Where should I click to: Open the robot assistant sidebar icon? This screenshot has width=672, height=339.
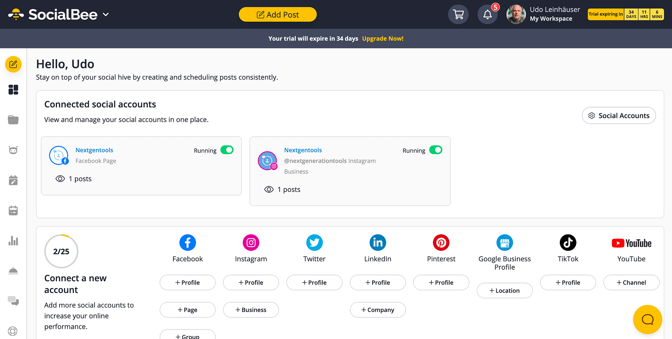tap(13, 150)
